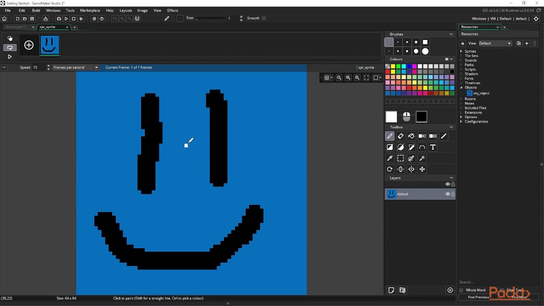Select the Eraser tool

(x=400, y=136)
